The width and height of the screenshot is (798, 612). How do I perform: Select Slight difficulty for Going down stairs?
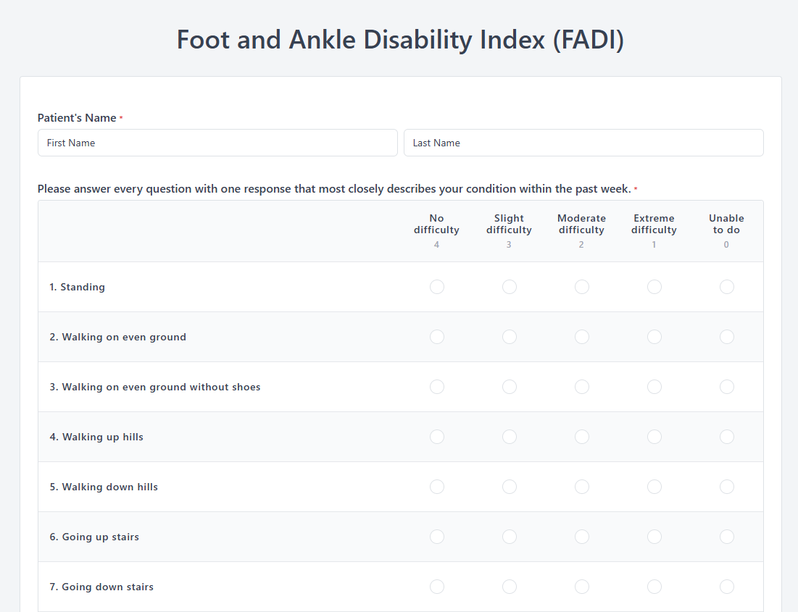tap(510, 587)
